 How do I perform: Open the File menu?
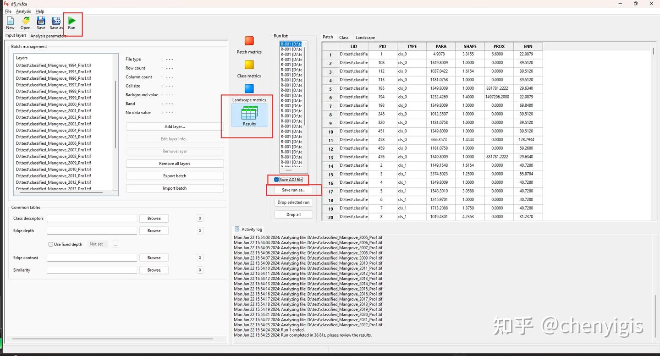8,11
